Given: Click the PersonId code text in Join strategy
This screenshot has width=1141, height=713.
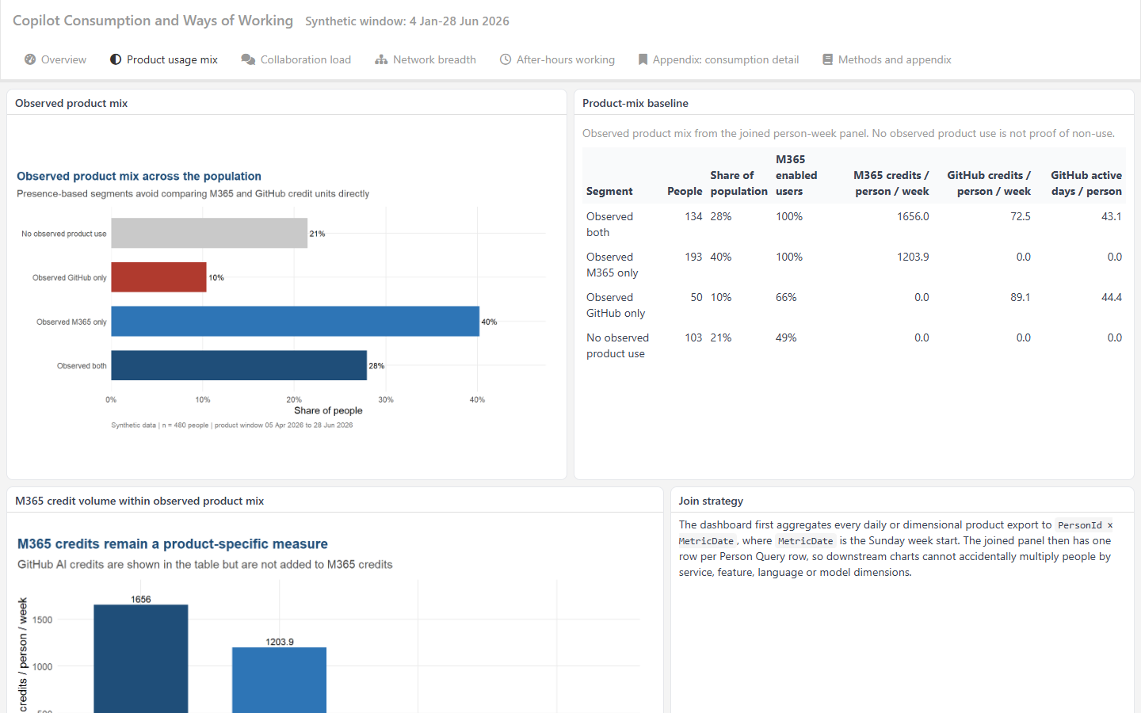Looking at the screenshot, I should [1080, 525].
